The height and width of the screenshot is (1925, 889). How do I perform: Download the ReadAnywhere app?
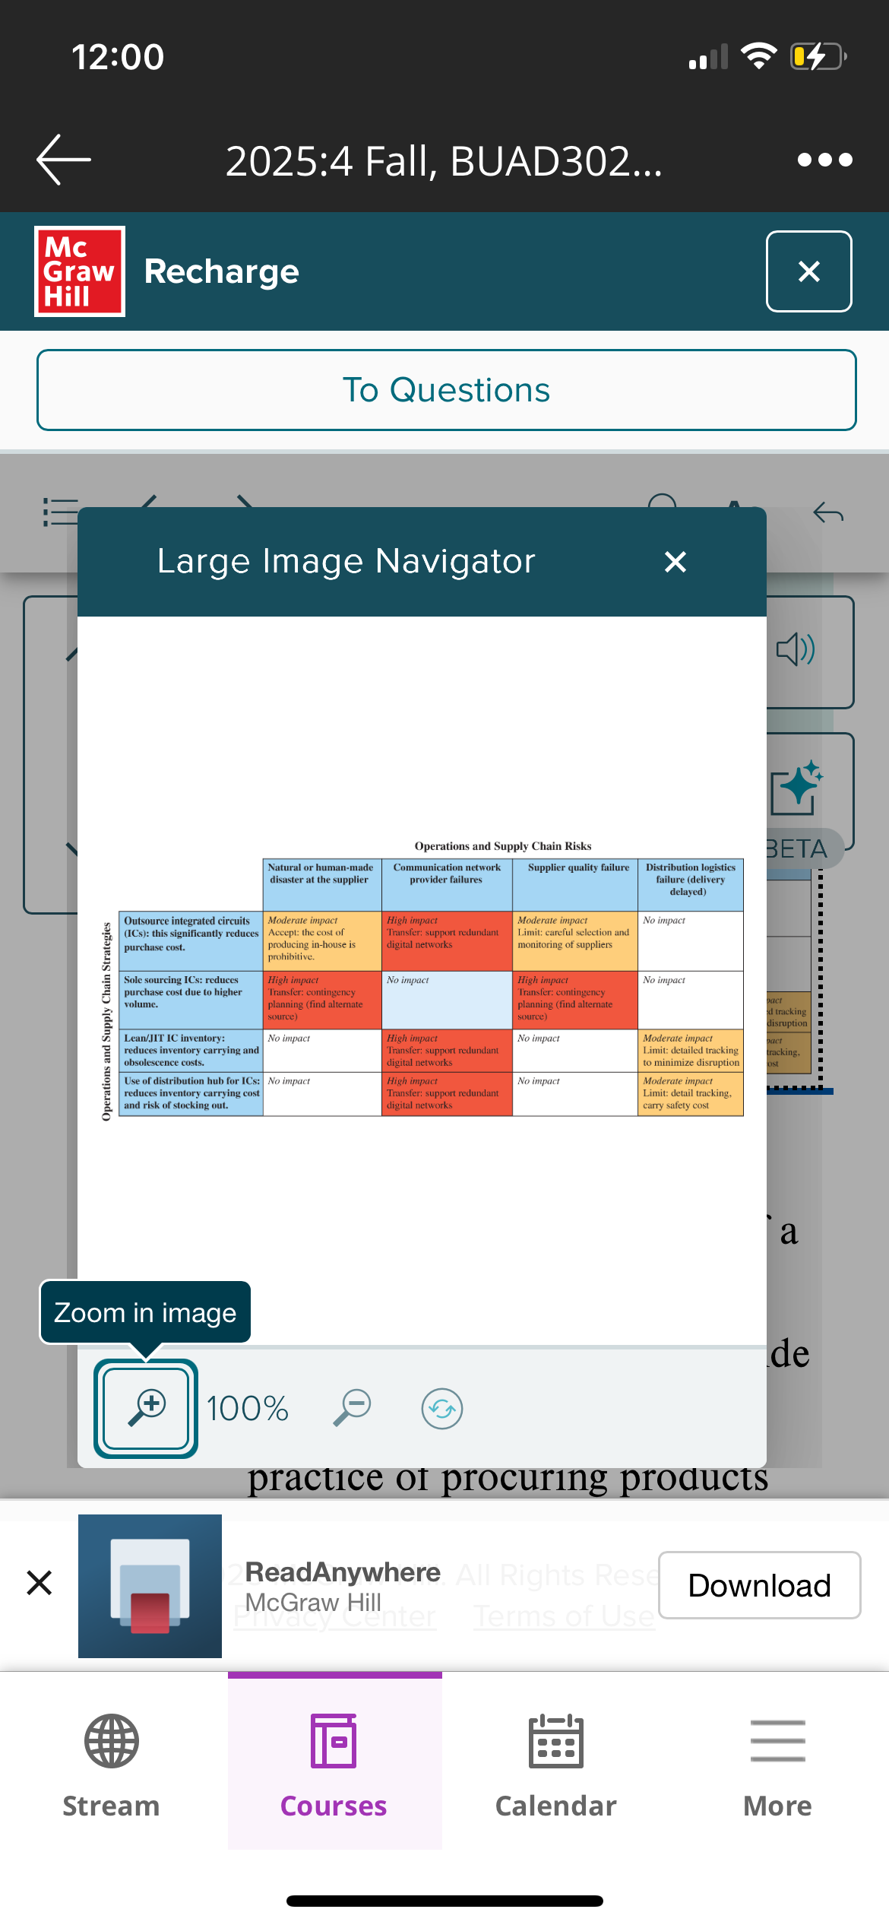coord(758,1585)
